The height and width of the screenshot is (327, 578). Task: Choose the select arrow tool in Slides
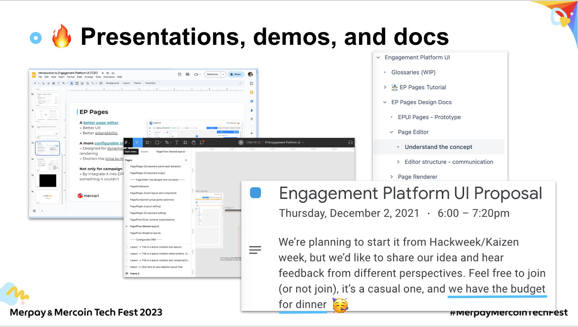click(72, 83)
